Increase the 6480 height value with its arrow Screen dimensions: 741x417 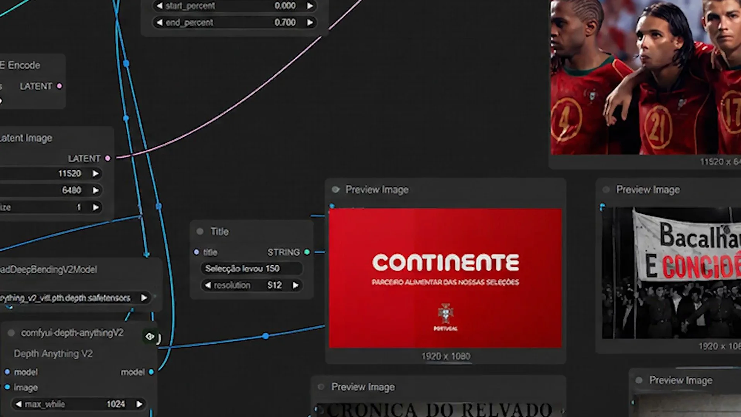tap(96, 190)
